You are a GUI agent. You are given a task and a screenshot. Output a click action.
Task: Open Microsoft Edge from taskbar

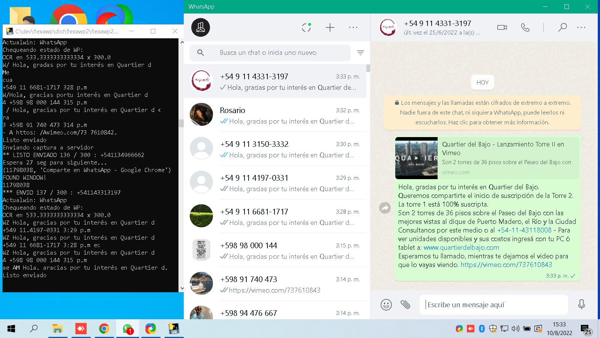tap(151, 329)
